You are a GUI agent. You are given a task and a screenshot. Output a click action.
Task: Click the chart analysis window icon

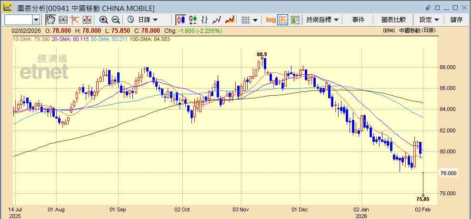tap(8, 7)
